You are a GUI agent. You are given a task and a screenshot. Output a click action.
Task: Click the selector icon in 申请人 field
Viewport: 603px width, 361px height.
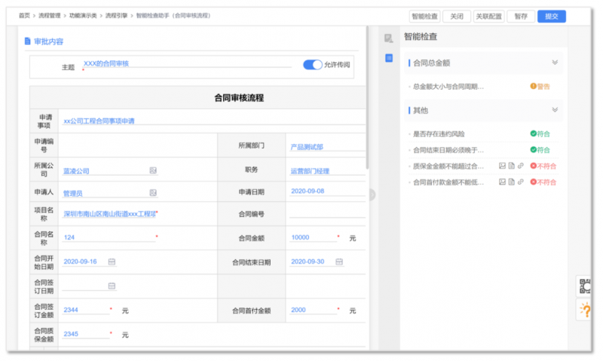153,193
